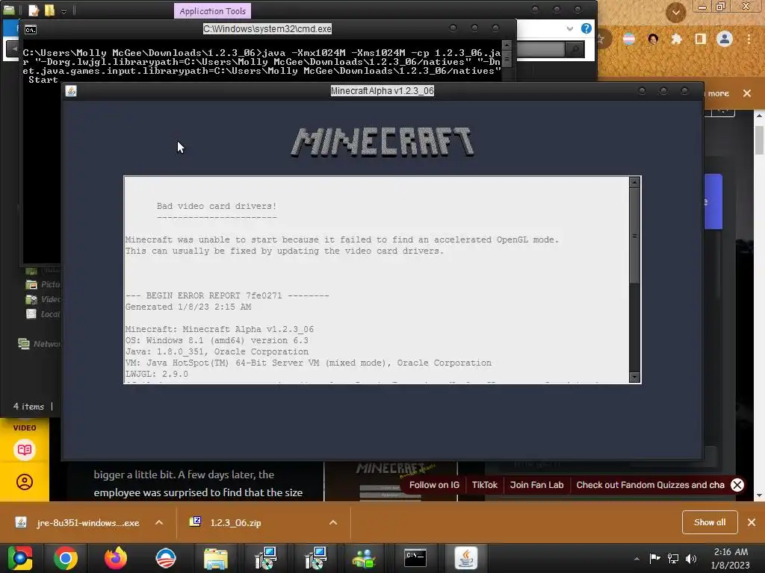Click the error report scroll up arrow
The width and height of the screenshot is (765, 573).
pyautogui.click(x=634, y=182)
